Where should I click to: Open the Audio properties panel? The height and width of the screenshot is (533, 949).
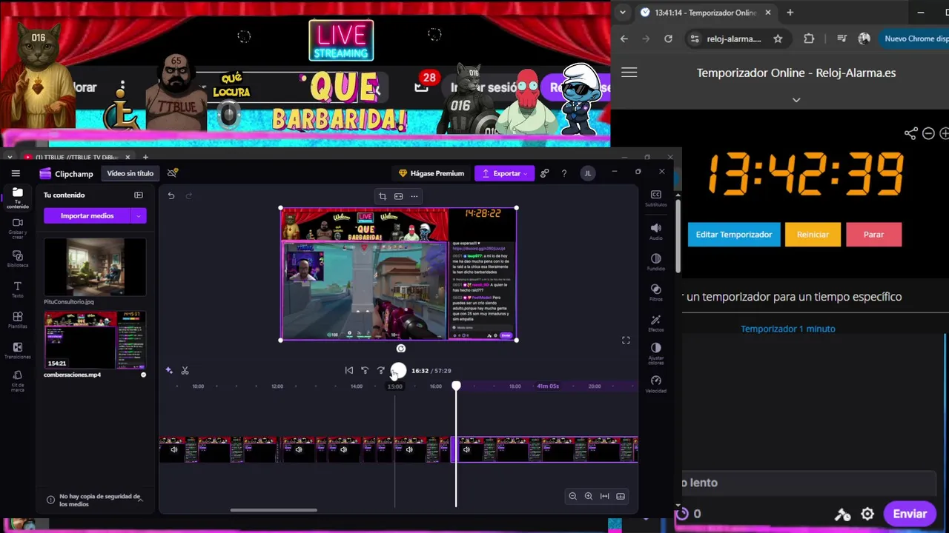click(x=655, y=232)
